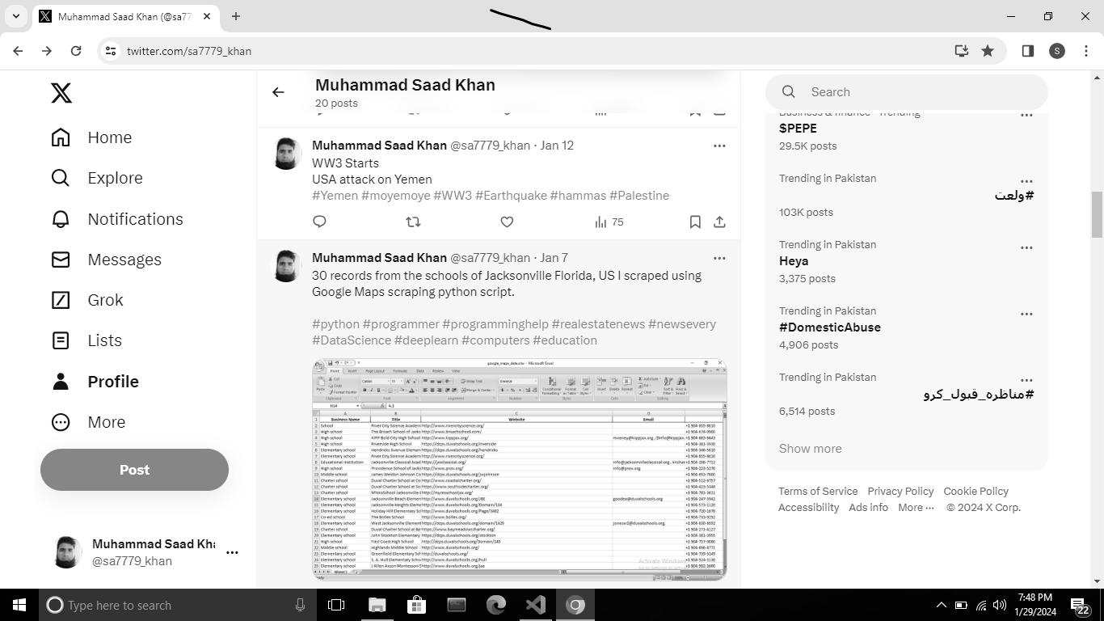The width and height of the screenshot is (1104, 621).
Task: Open File Explorer from taskbar
Action: tap(377, 605)
